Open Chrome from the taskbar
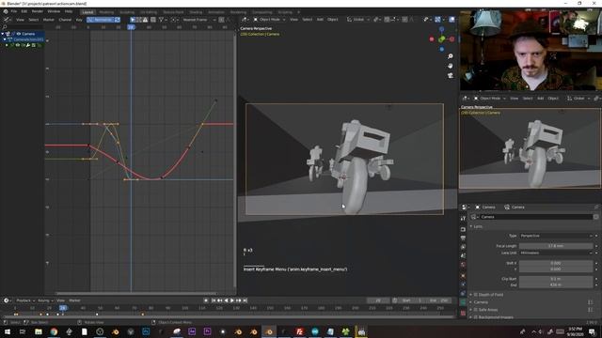 pyautogui.click(x=54, y=331)
